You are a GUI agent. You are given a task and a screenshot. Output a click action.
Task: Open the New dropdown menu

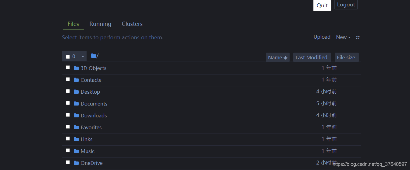(x=343, y=37)
